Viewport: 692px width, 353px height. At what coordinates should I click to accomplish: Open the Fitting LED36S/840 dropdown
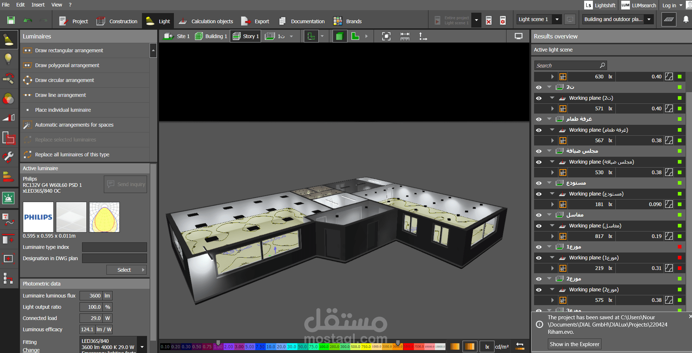tap(142, 347)
